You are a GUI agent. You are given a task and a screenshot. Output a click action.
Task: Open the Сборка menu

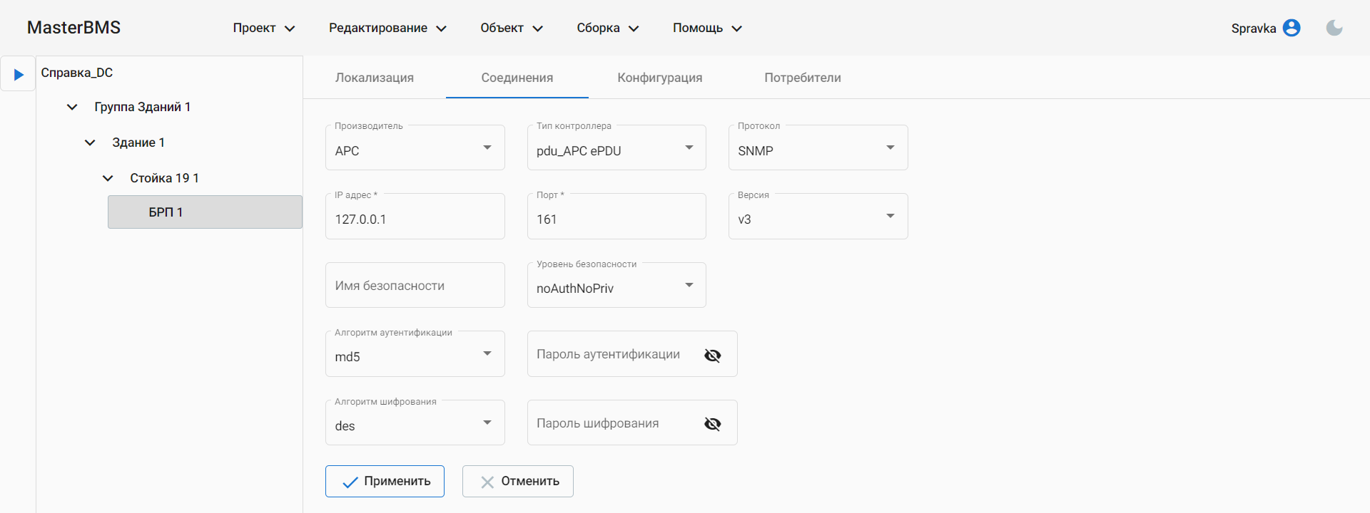(x=607, y=28)
